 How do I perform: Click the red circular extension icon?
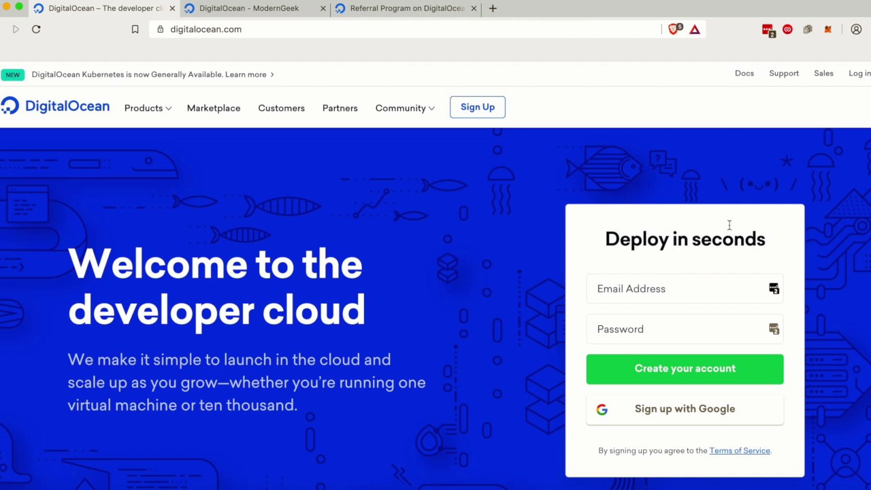pos(787,29)
